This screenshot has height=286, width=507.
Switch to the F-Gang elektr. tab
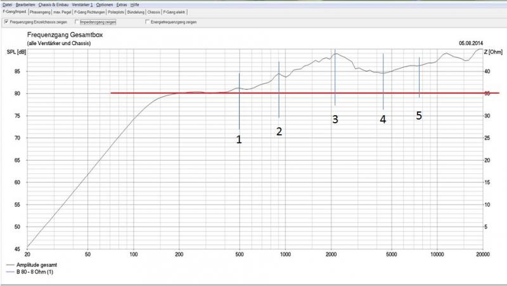(x=174, y=12)
